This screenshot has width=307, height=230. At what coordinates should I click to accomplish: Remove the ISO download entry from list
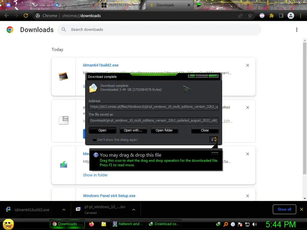[248, 108]
